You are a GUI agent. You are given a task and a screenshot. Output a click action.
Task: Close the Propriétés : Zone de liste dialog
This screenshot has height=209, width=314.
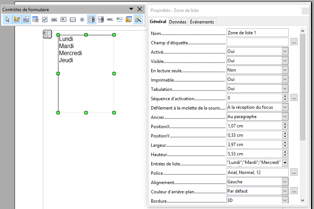(305, 11)
